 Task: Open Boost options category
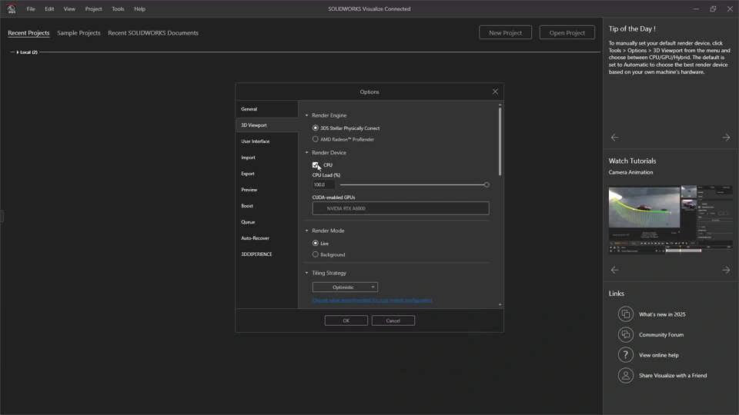[x=267, y=206]
